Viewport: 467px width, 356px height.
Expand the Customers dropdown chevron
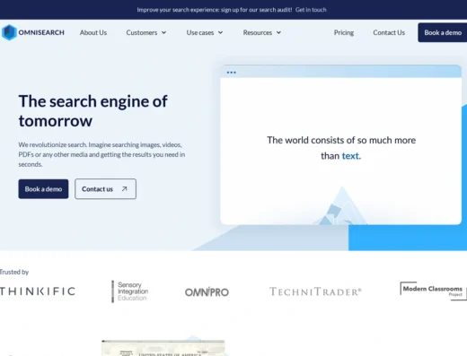163,32
